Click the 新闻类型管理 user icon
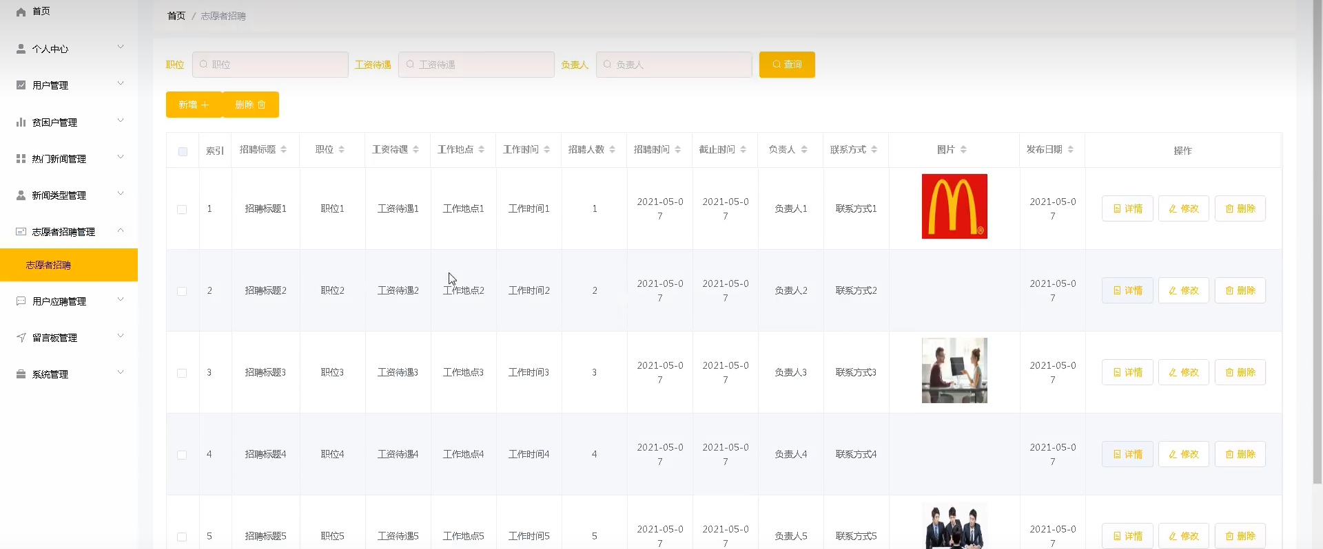Viewport: 1323px width, 549px height. [21, 195]
